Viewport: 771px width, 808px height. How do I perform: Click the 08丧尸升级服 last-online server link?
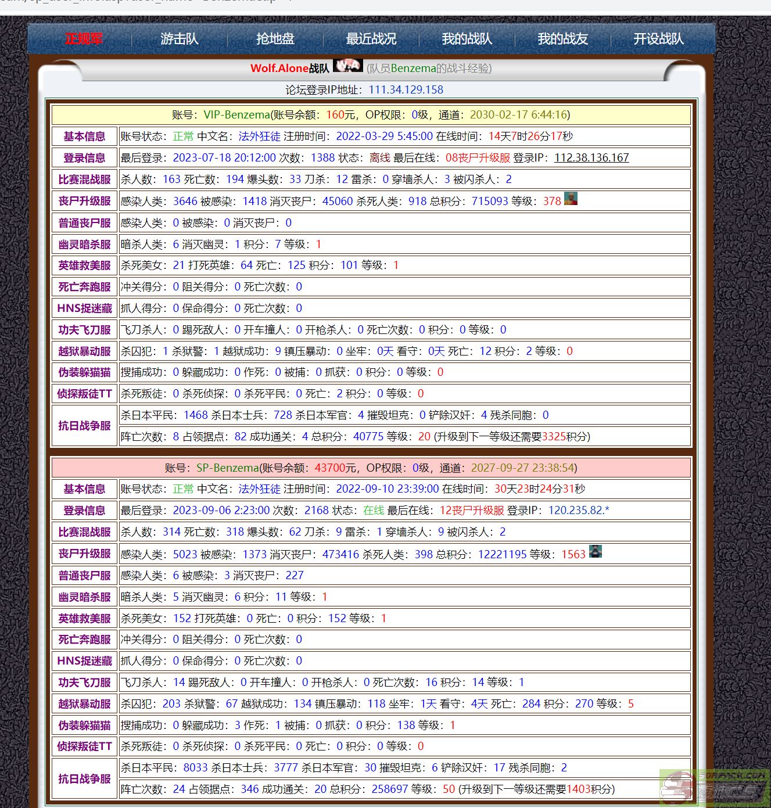click(478, 157)
